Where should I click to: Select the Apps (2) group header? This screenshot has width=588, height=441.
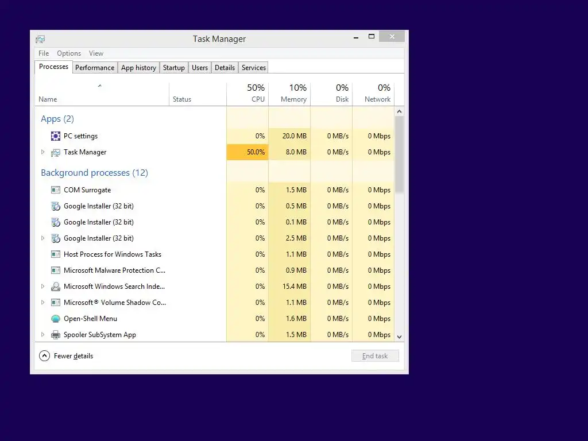tap(57, 119)
